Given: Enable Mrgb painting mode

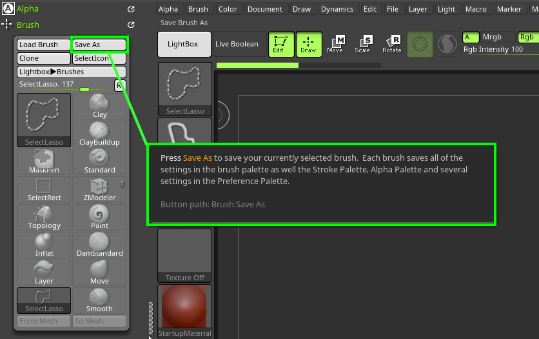Looking at the screenshot, I should point(498,37).
